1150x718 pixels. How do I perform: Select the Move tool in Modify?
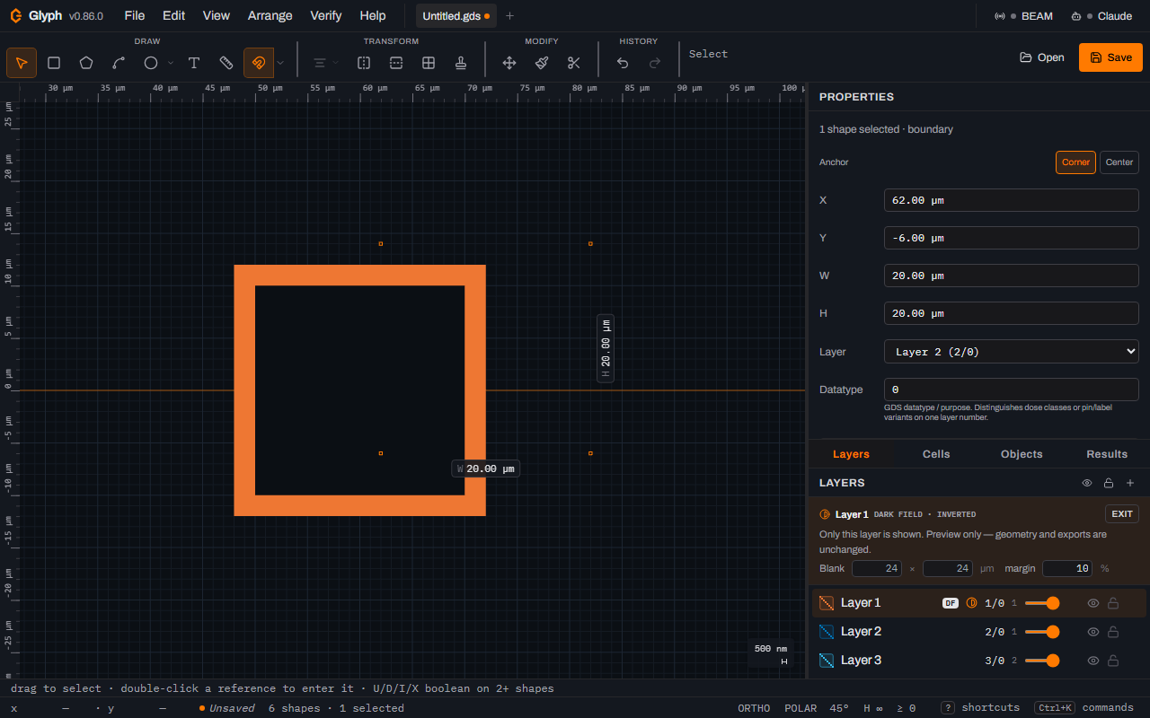(509, 63)
